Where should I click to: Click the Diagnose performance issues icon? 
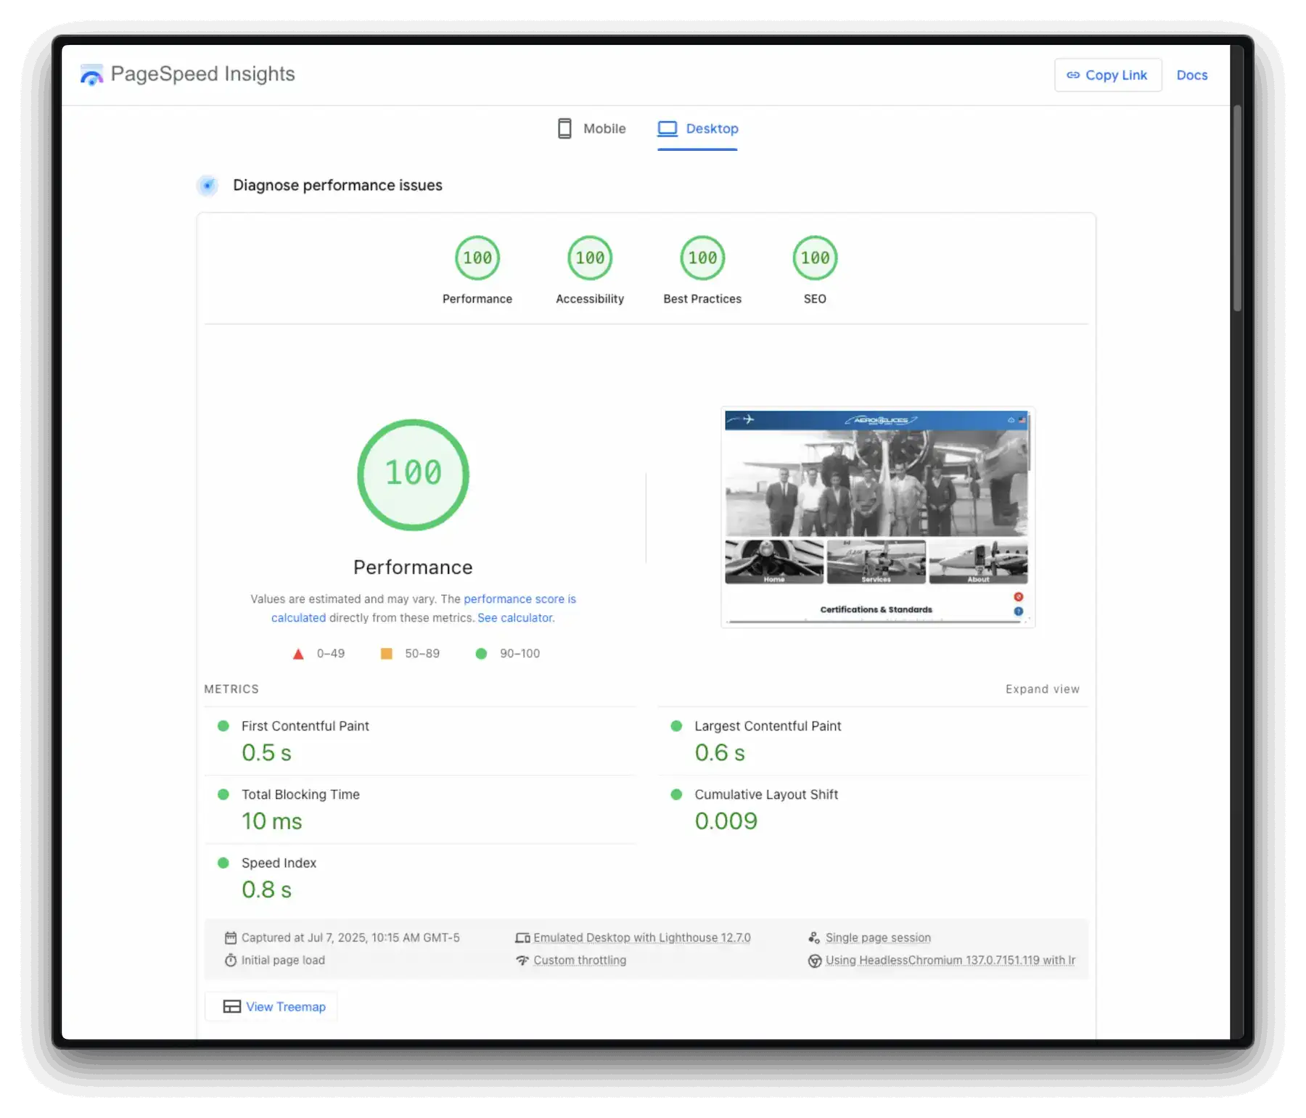pyautogui.click(x=208, y=186)
